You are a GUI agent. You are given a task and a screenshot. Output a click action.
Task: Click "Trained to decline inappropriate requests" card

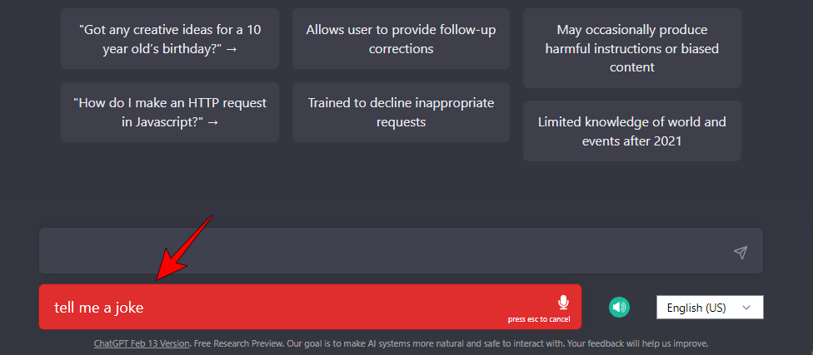click(x=401, y=112)
